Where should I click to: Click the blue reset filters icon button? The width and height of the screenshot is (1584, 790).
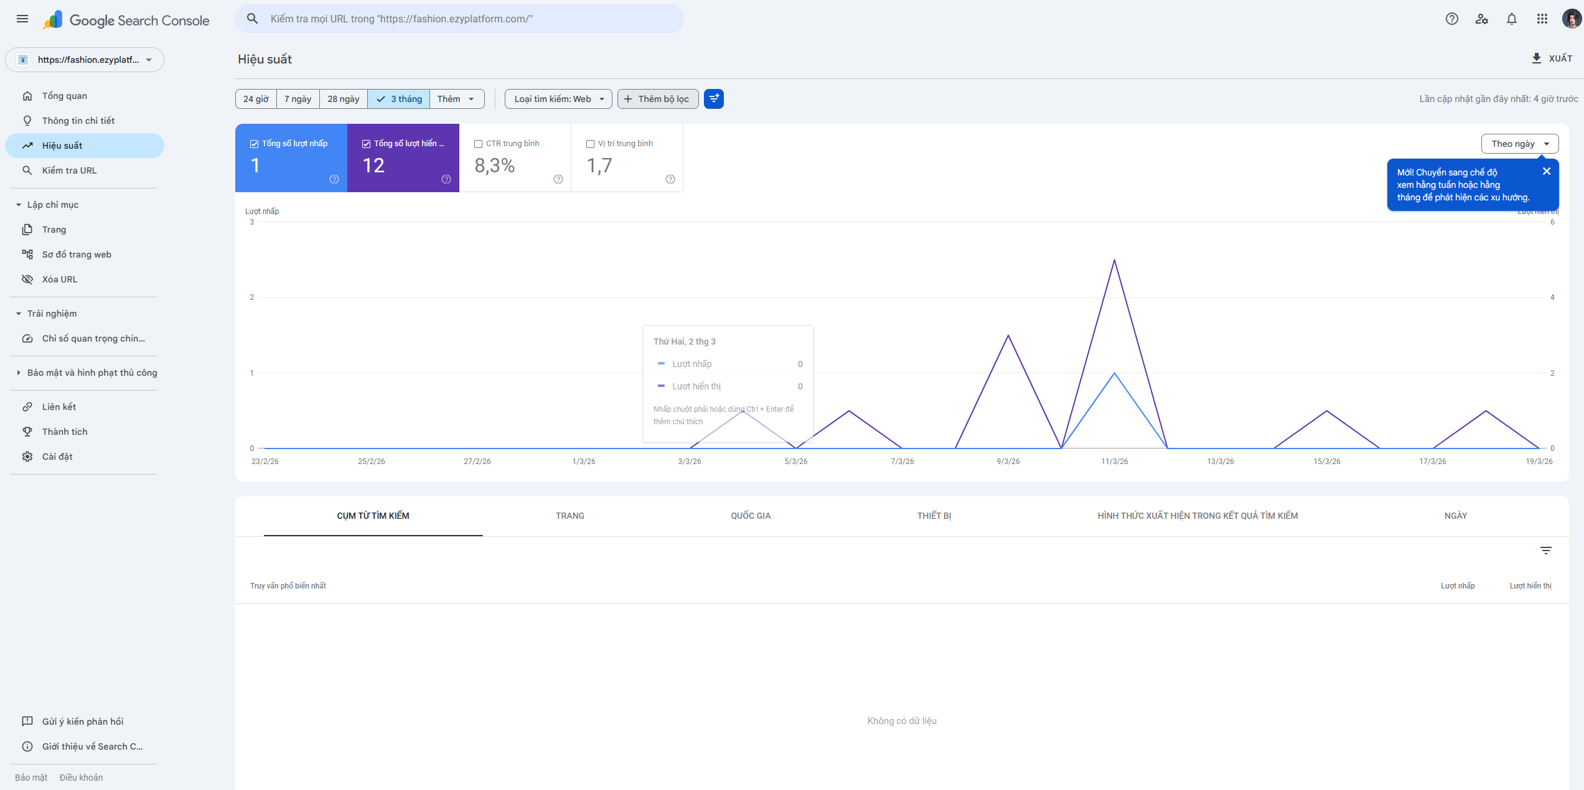713,99
